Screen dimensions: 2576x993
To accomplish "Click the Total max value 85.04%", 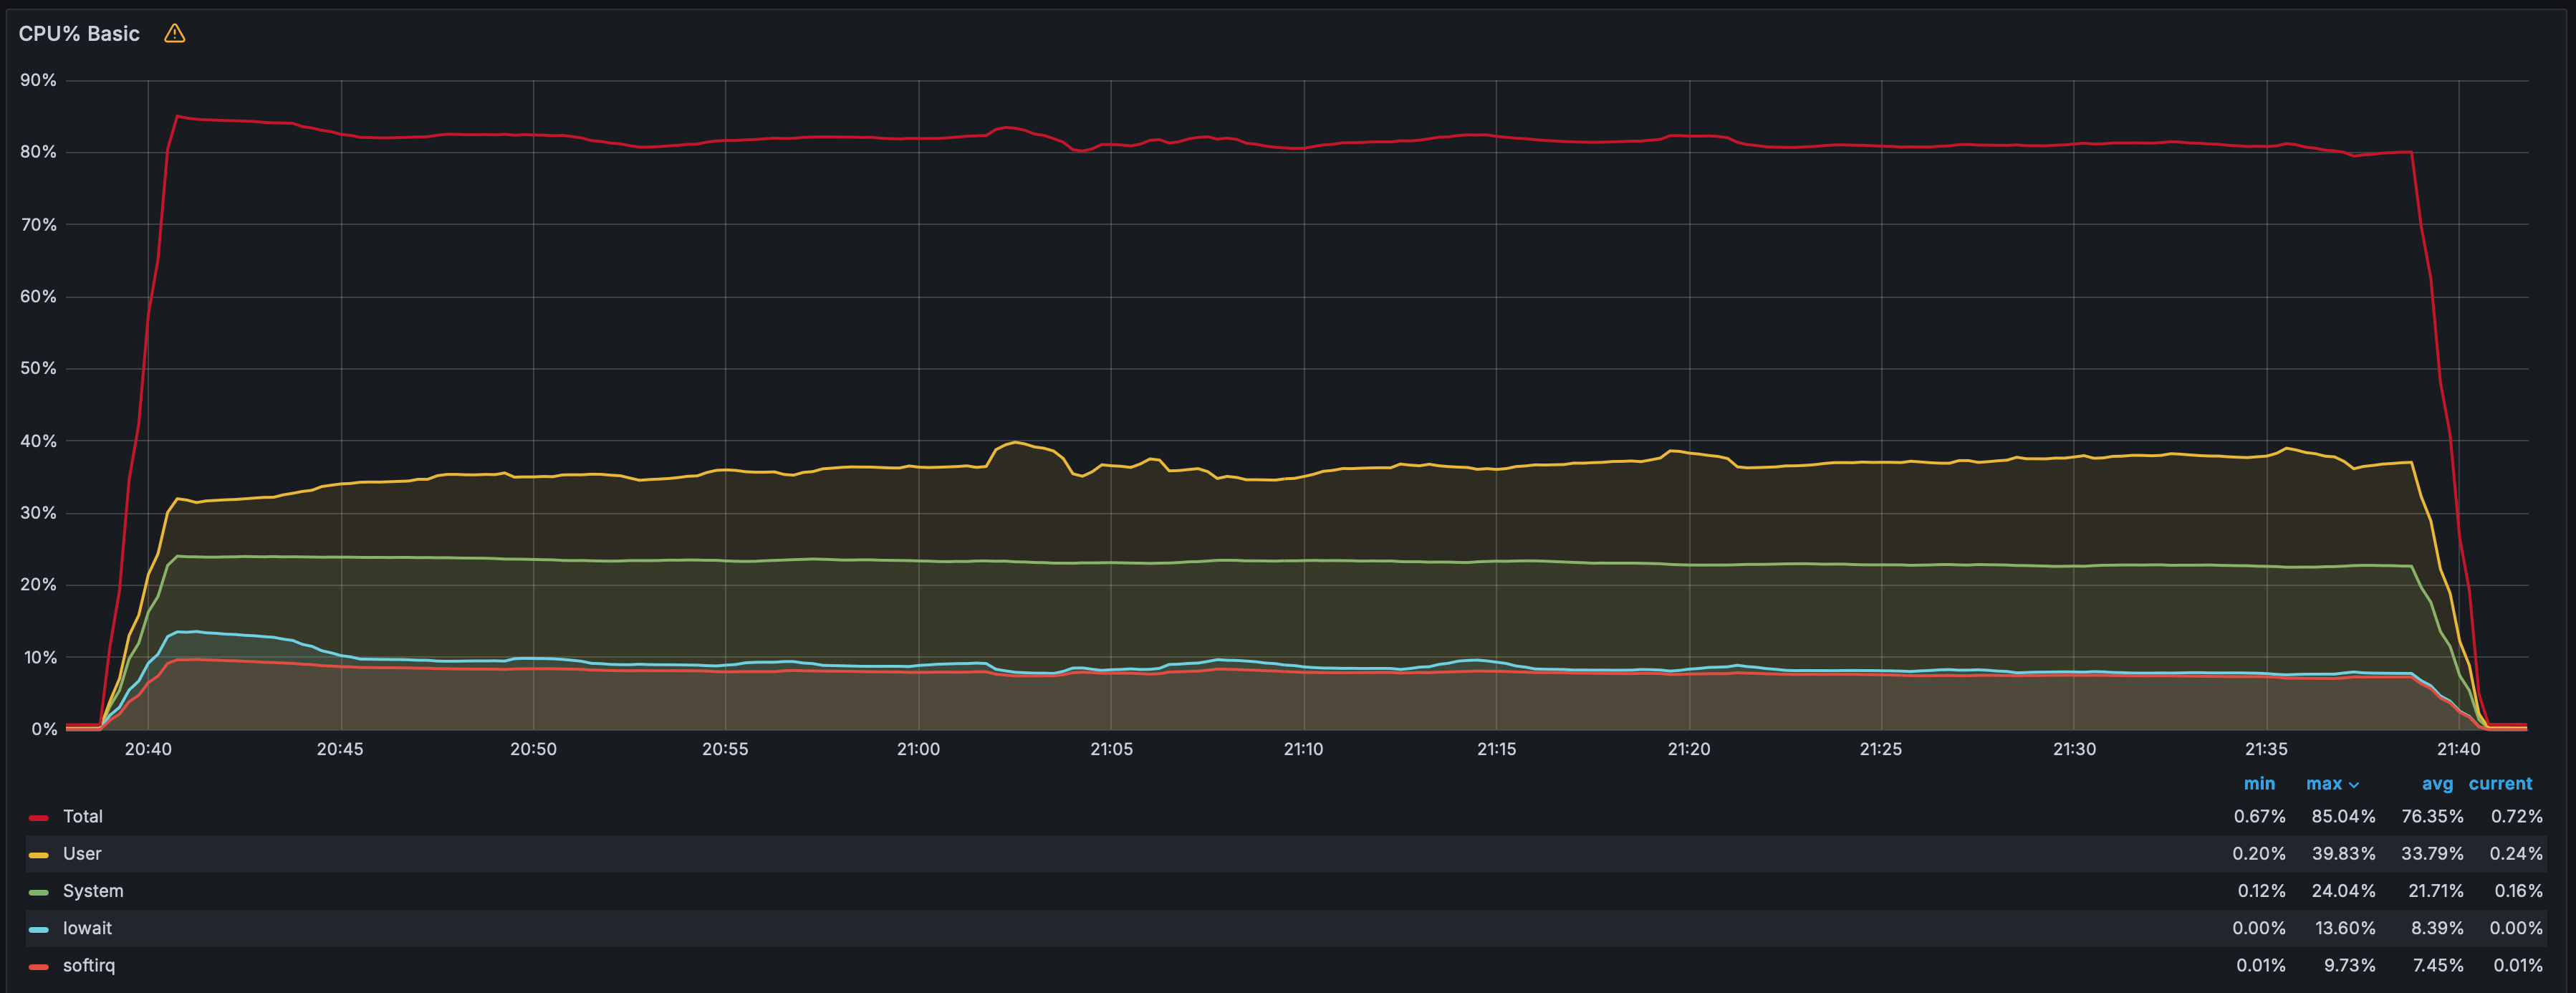I will 2343,816.
